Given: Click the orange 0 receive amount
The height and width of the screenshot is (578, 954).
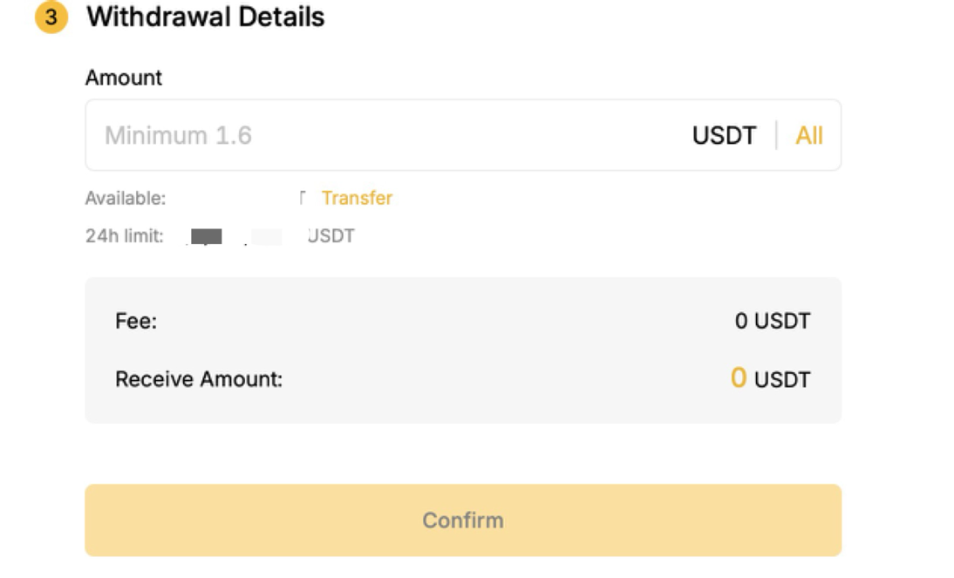Looking at the screenshot, I should tap(738, 378).
